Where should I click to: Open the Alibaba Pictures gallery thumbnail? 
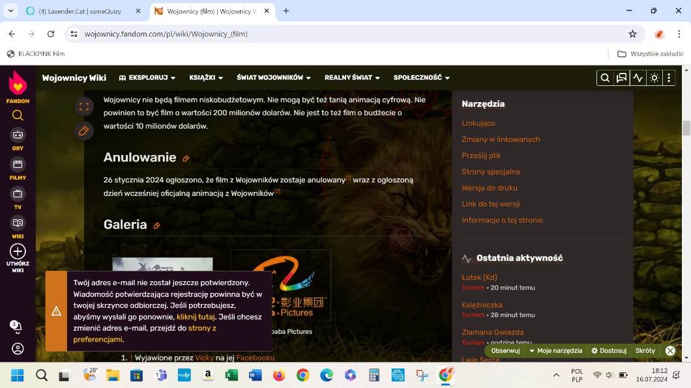[x=280, y=286]
